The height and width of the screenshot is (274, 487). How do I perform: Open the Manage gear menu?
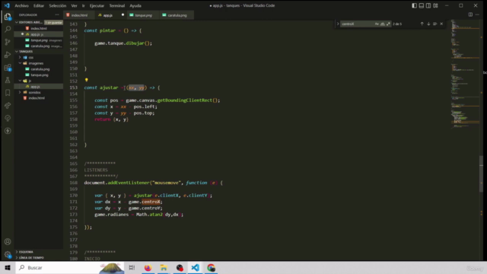8,254
